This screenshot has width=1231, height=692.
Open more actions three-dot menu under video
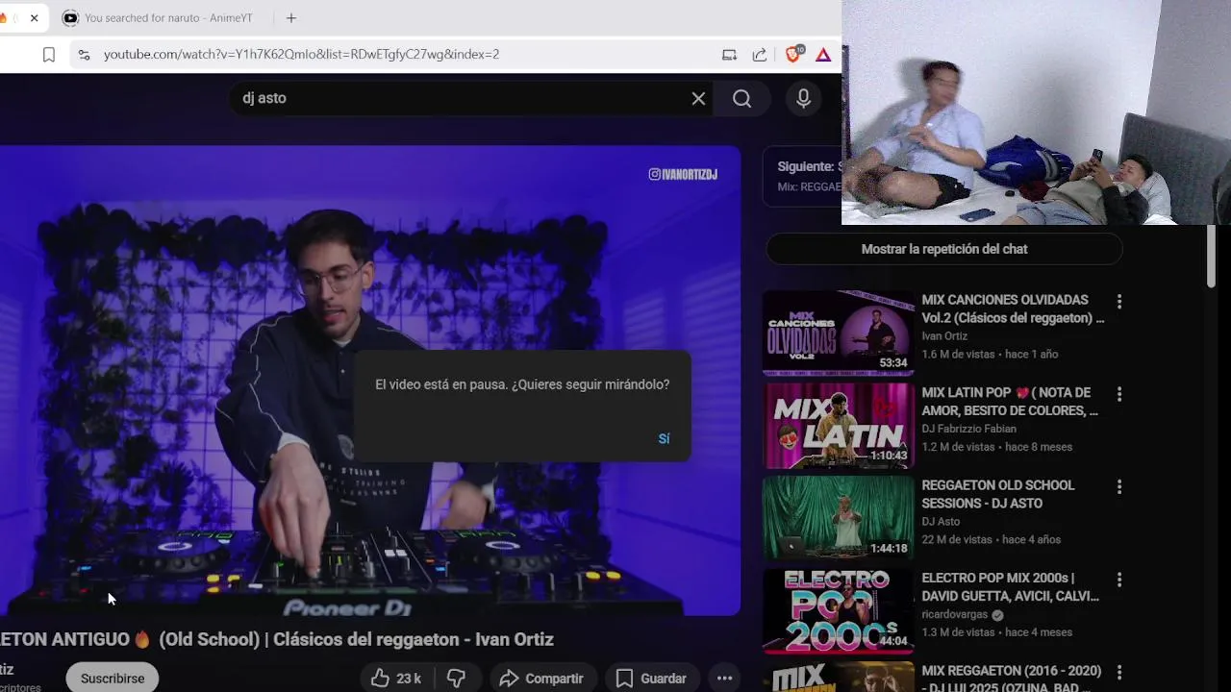[x=725, y=679]
